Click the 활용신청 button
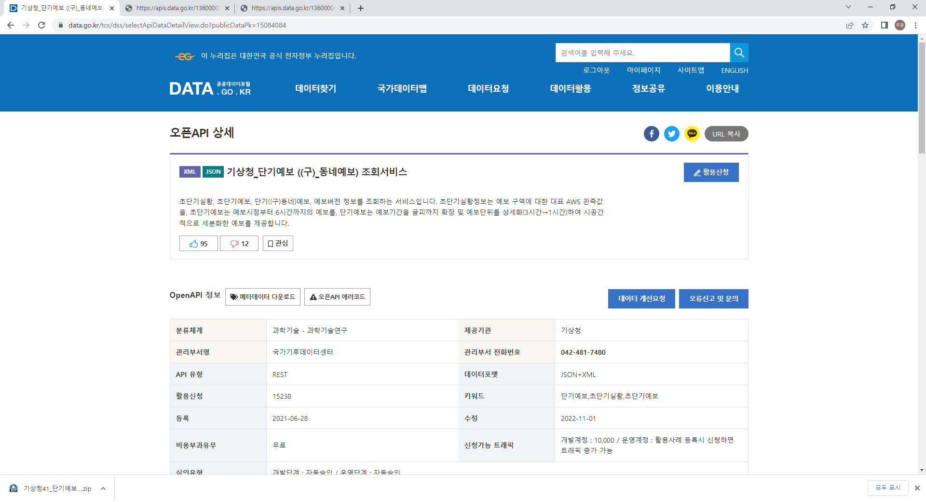926x502 pixels. 711,172
